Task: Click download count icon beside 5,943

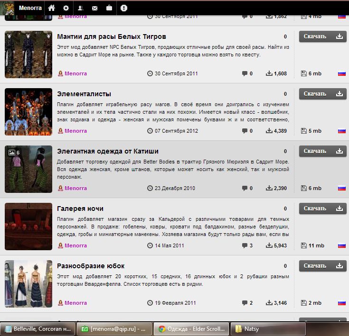Action: [x=269, y=245]
